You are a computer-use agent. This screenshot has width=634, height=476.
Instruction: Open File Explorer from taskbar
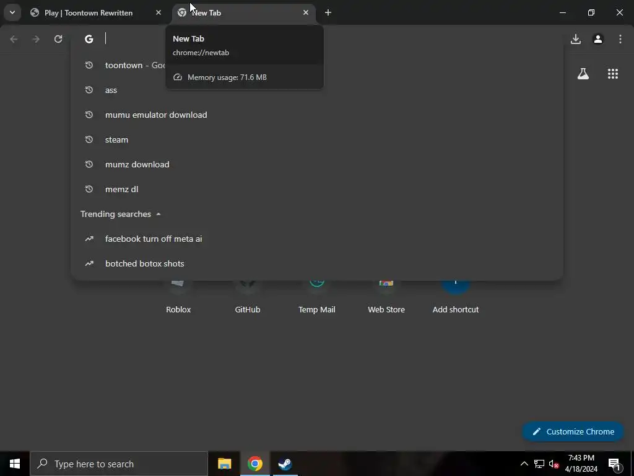(x=224, y=464)
